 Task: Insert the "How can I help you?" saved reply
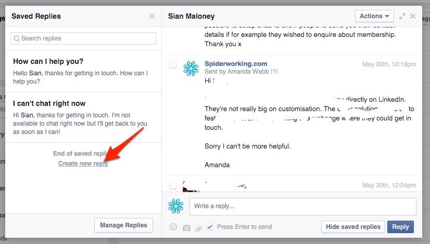tap(83, 71)
